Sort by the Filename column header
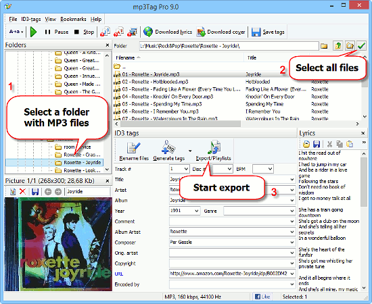The height and width of the screenshot is (304, 372). pyautogui.click(x=179, y=58)
